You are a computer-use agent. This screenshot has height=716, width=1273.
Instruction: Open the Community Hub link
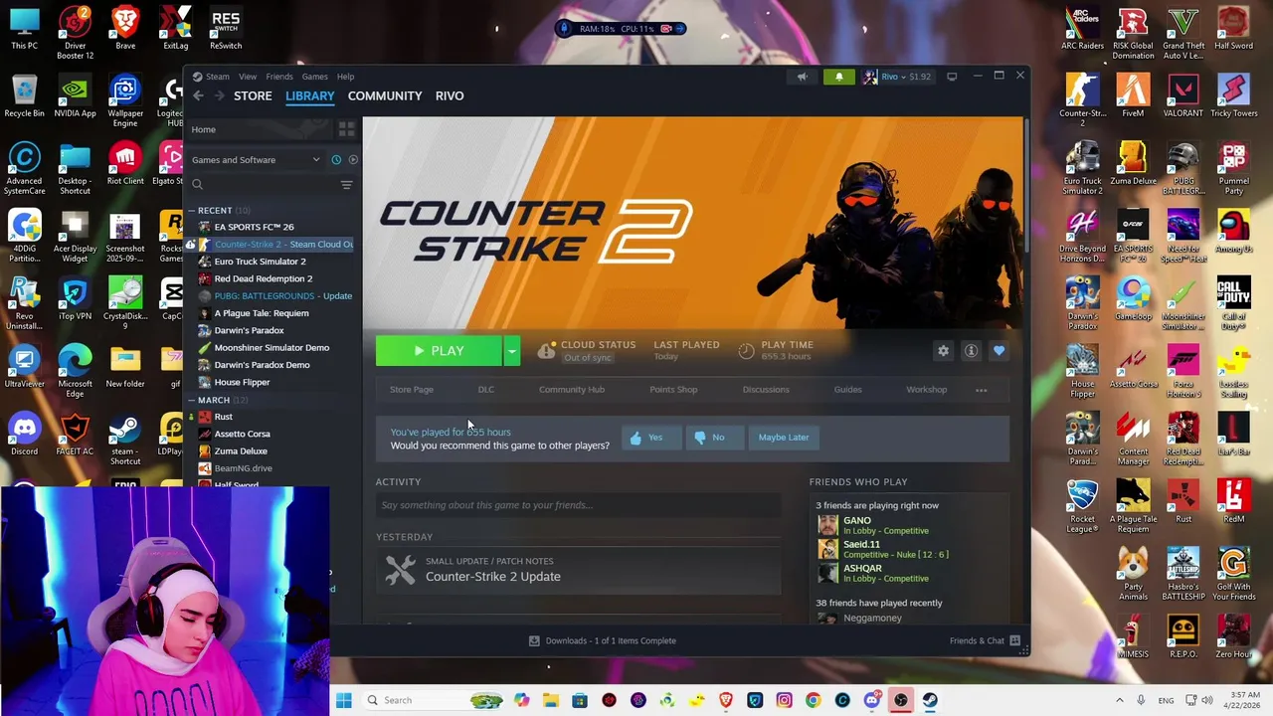(x=572, y=390)
